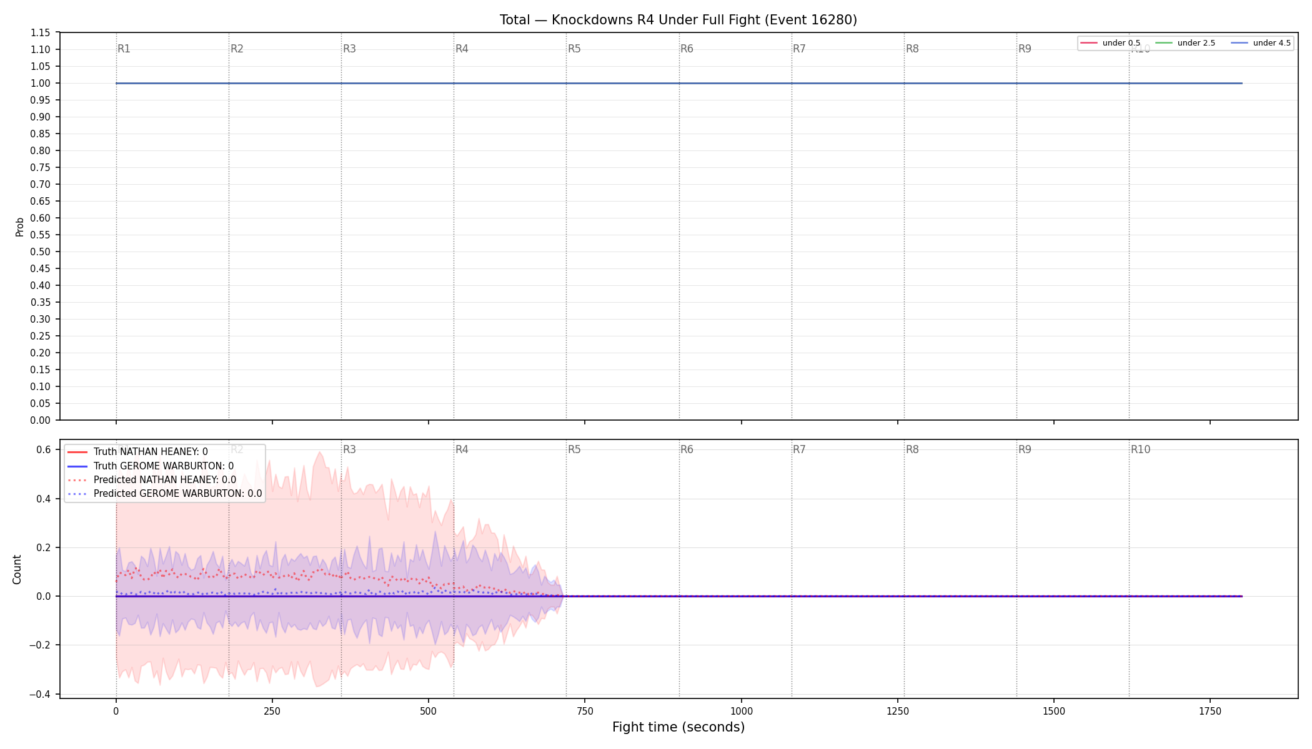Viewport: 1312px width, 749px height.
Task: Click the 750 tick on the time axis
Action: coord(585,711)
